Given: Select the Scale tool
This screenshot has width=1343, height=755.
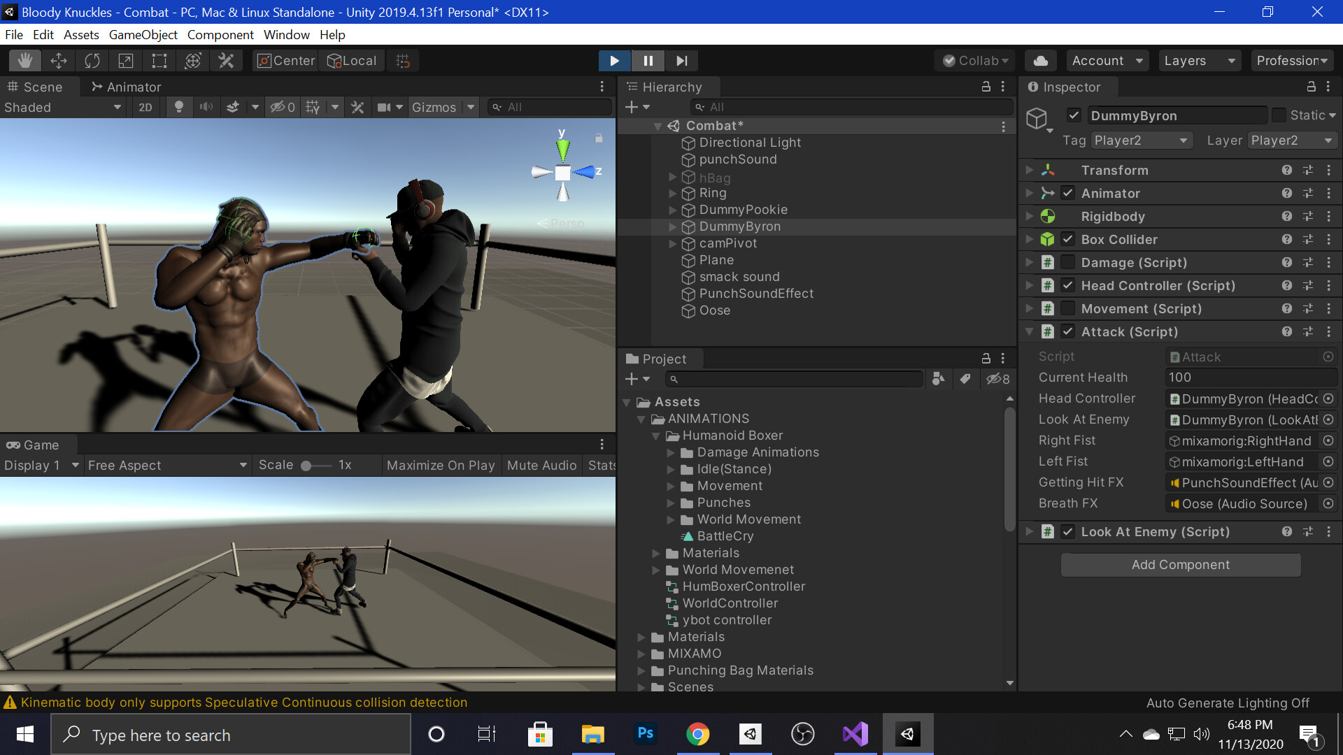Looking at the screenshot, I should pyautogui.click(x=126, y=61).
